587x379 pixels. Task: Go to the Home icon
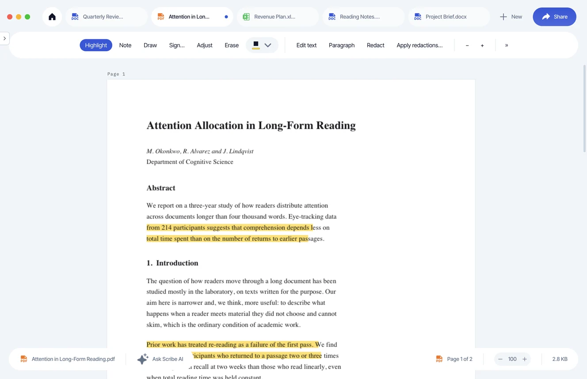(x=52, y=17)
